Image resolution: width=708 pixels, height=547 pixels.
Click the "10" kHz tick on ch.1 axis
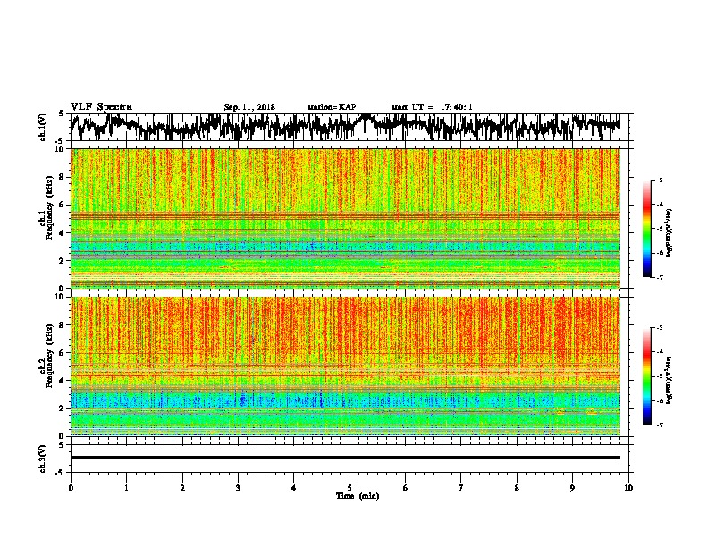point(61,149)
